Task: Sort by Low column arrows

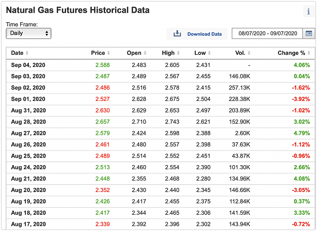Action: [x=209, y=53]
